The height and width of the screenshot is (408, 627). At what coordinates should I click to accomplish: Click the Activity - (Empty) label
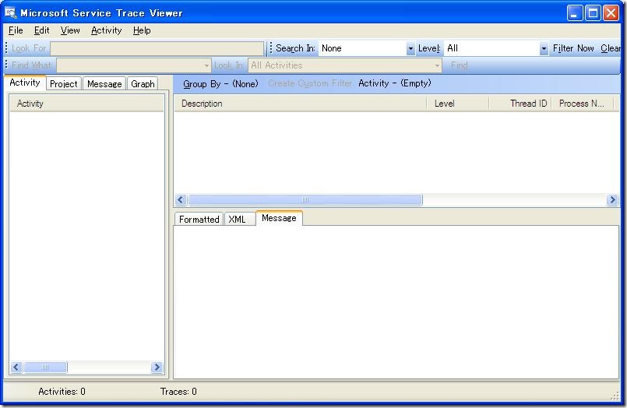(x=395, y=83)
